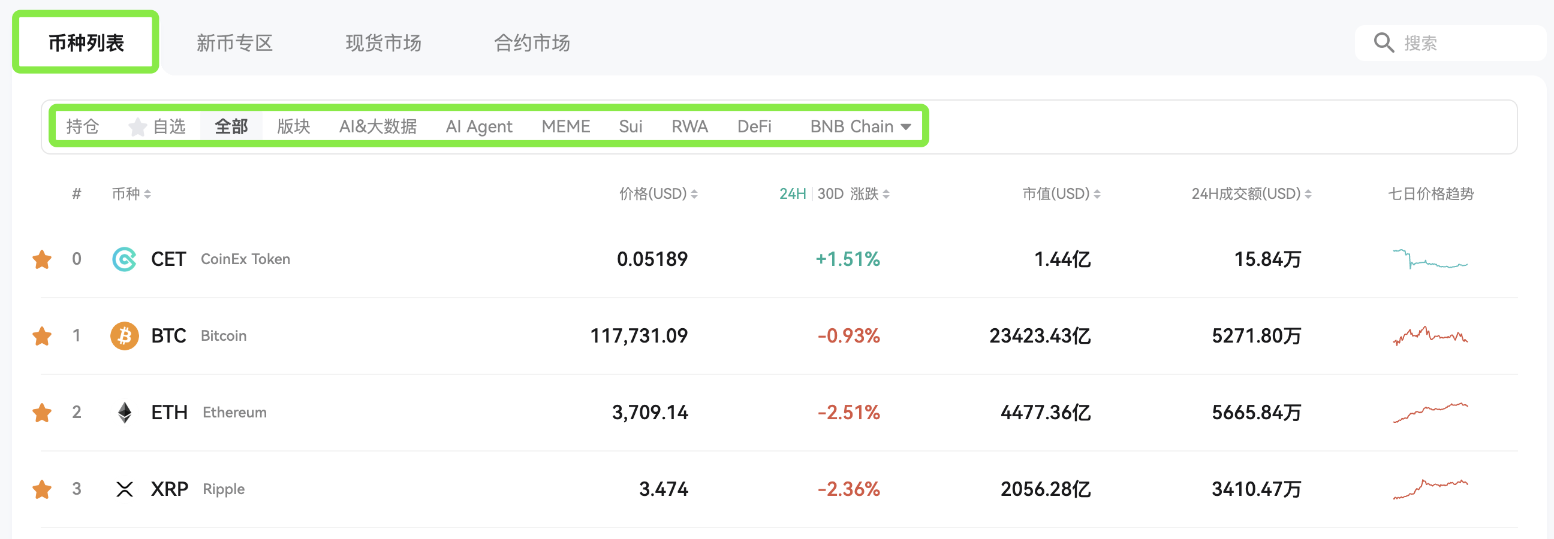Screen dimensions: 1554x539
Task: Filter by DeFi category
Action: tap(754, 126)
